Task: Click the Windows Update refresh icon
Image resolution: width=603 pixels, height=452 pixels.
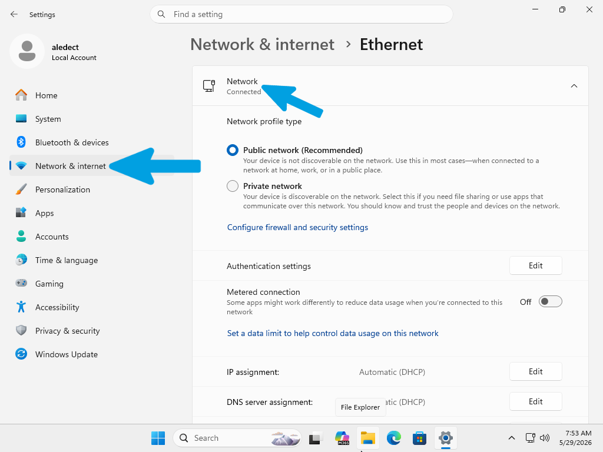Action: 21,354
